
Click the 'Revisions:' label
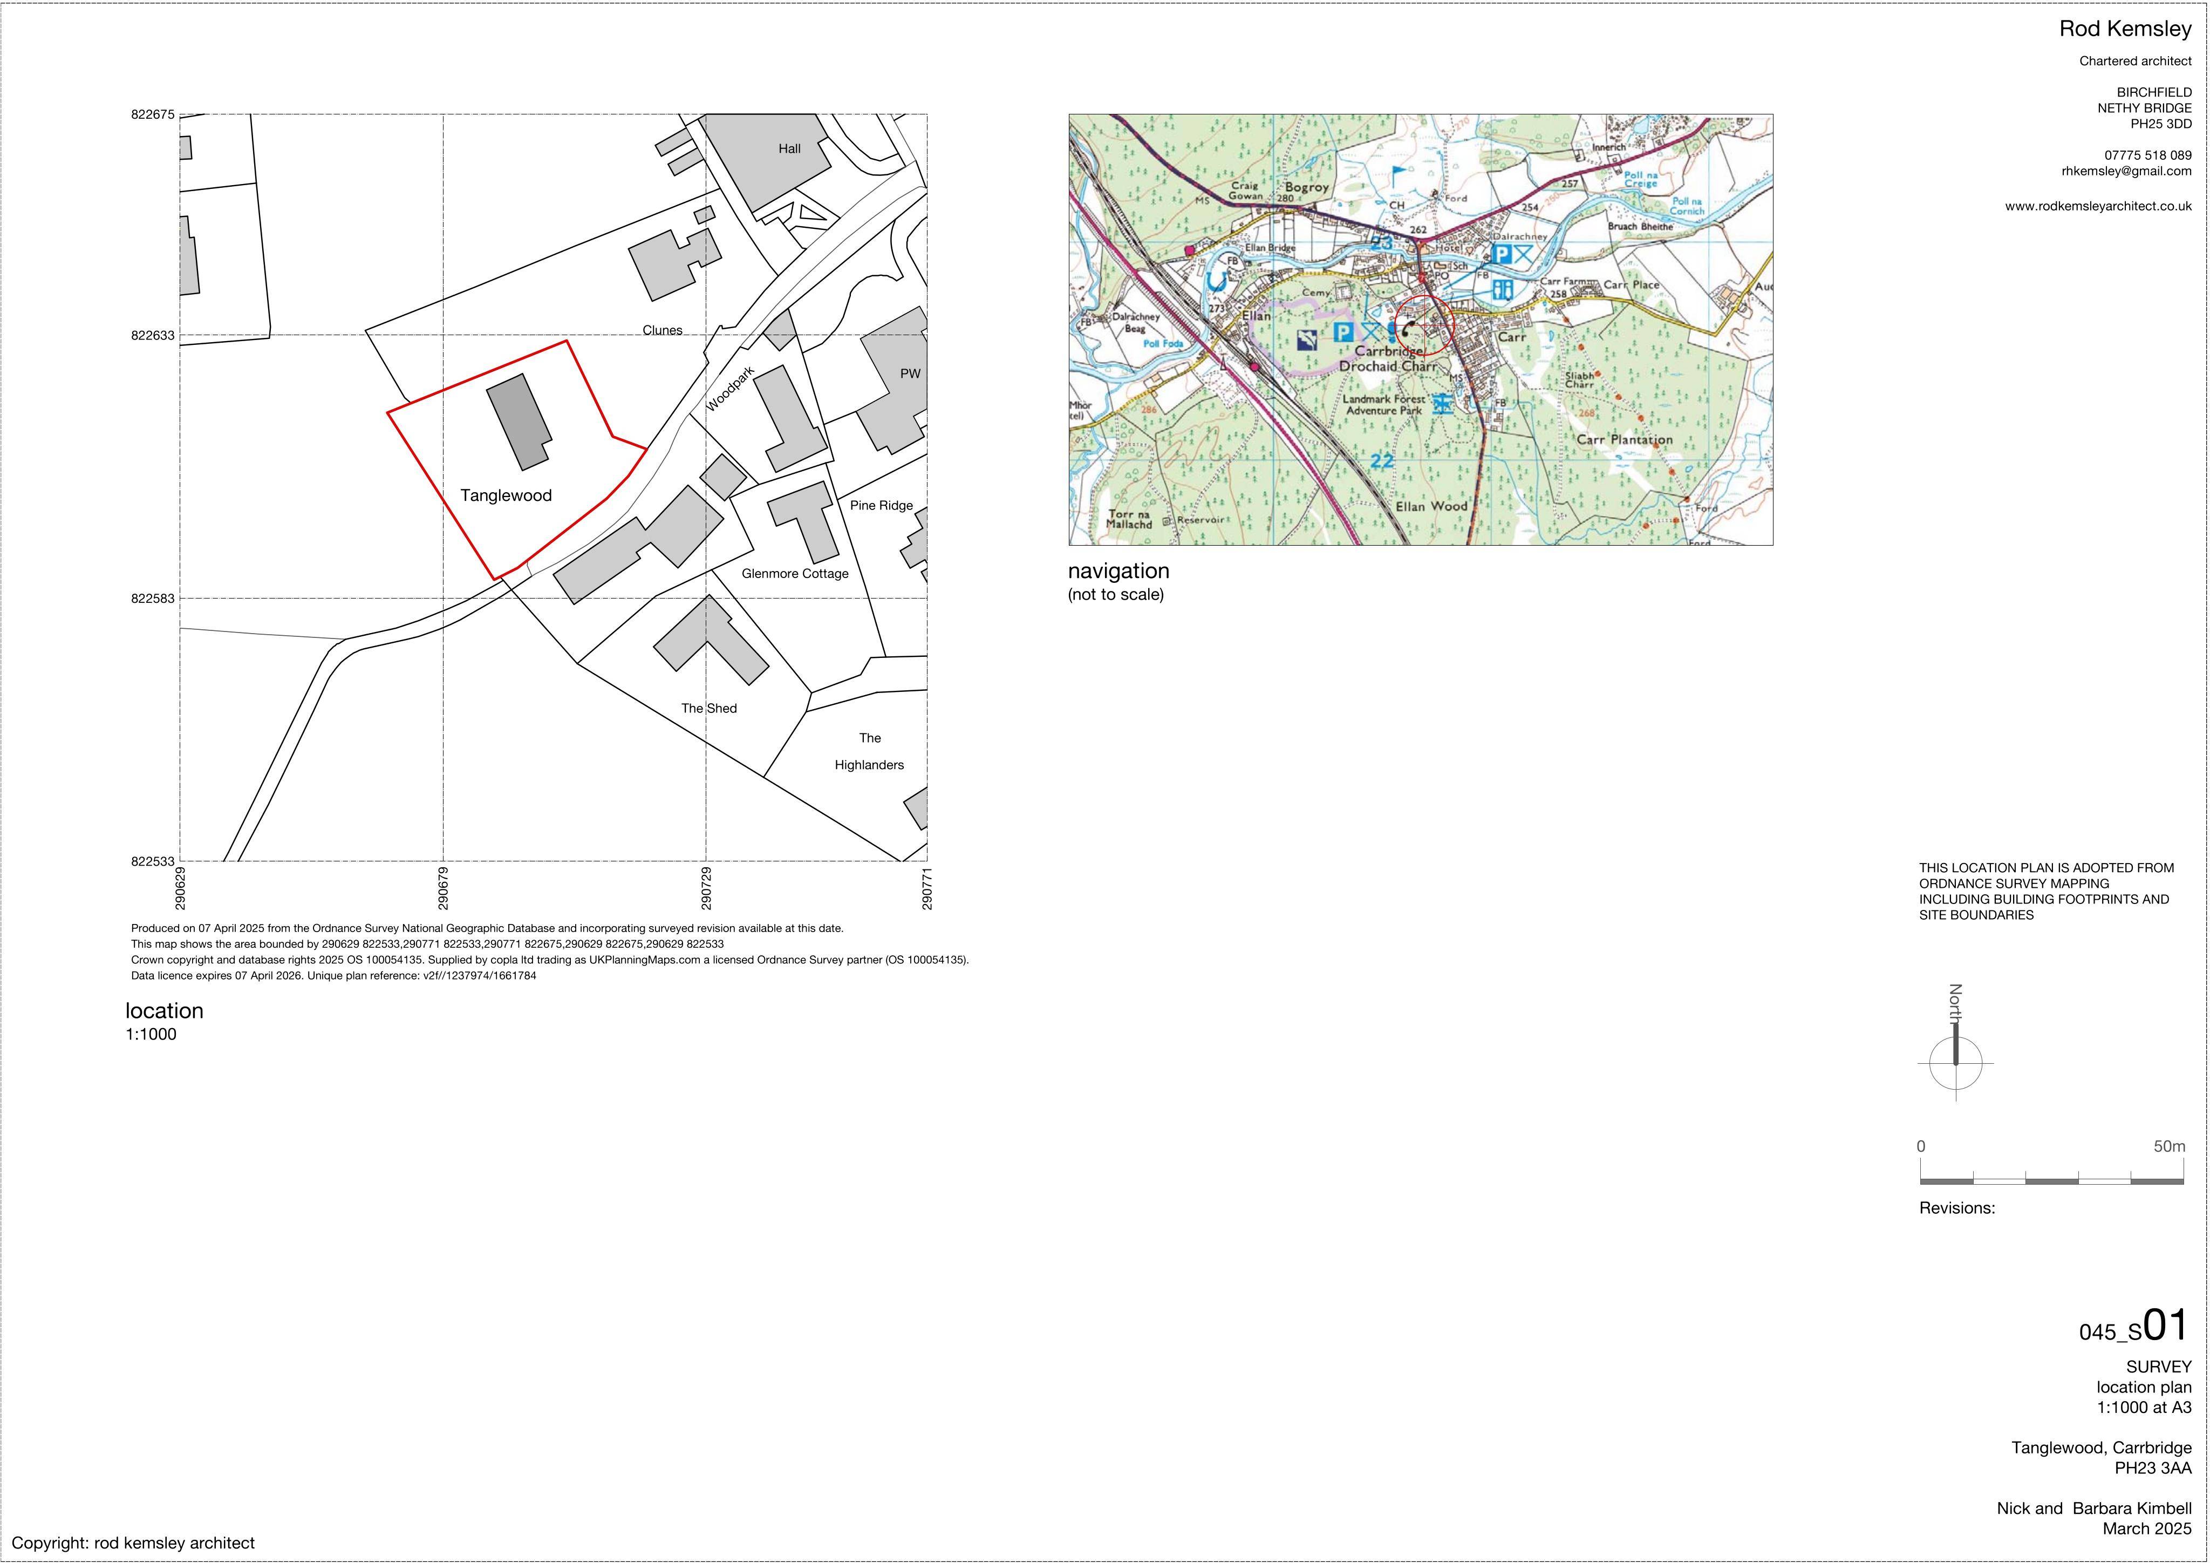[1957, 1208]
